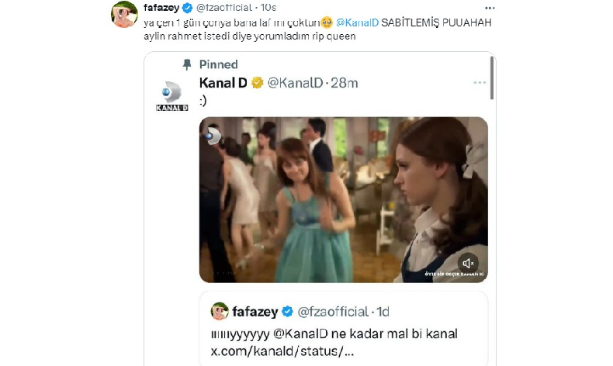This screenshot has height=366, width=613.
Task: Click the verified badge in quoted fafazey tweet
Action: click(286, 312)
